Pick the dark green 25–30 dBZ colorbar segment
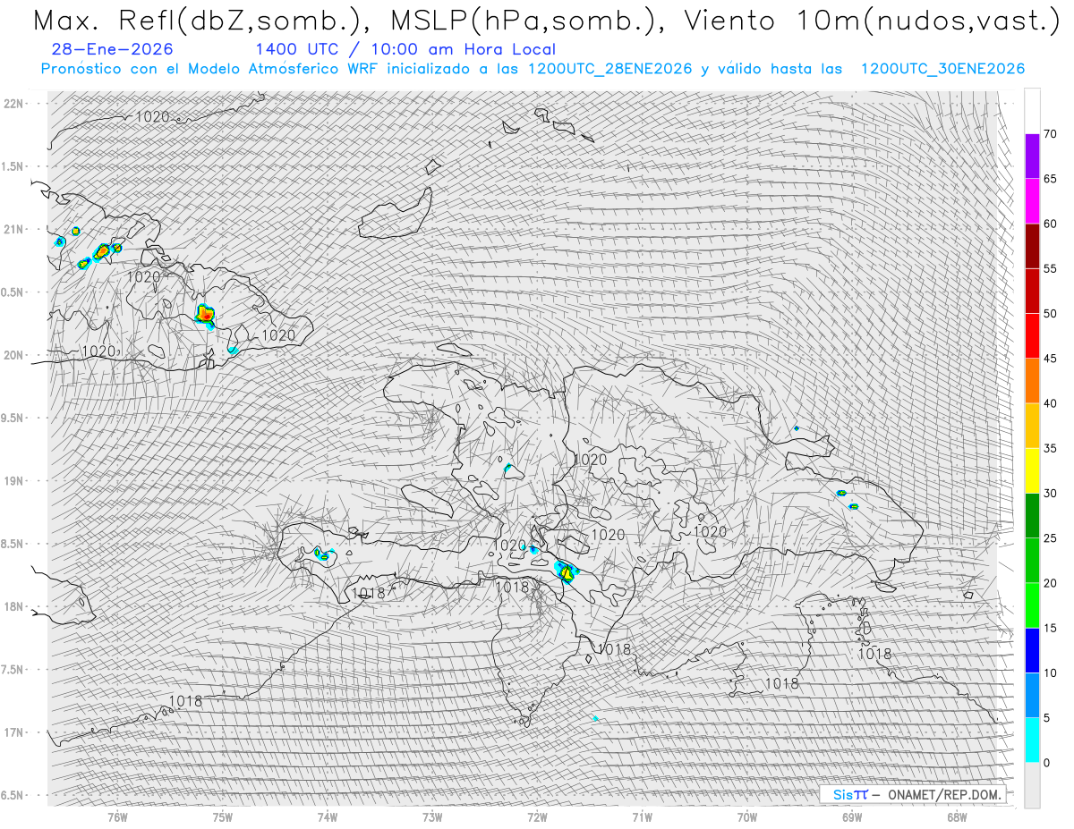The height and width of the screenshot is (829, 1074). (1032, 516)
